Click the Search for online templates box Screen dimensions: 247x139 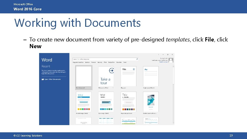105,59
